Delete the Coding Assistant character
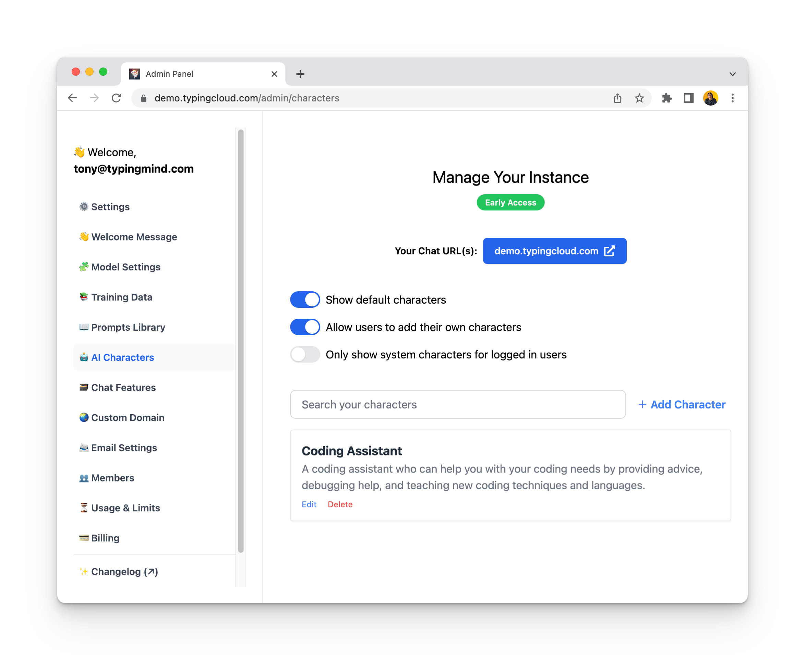This screenshot has width=805, height=660. (x=340, y=504)
